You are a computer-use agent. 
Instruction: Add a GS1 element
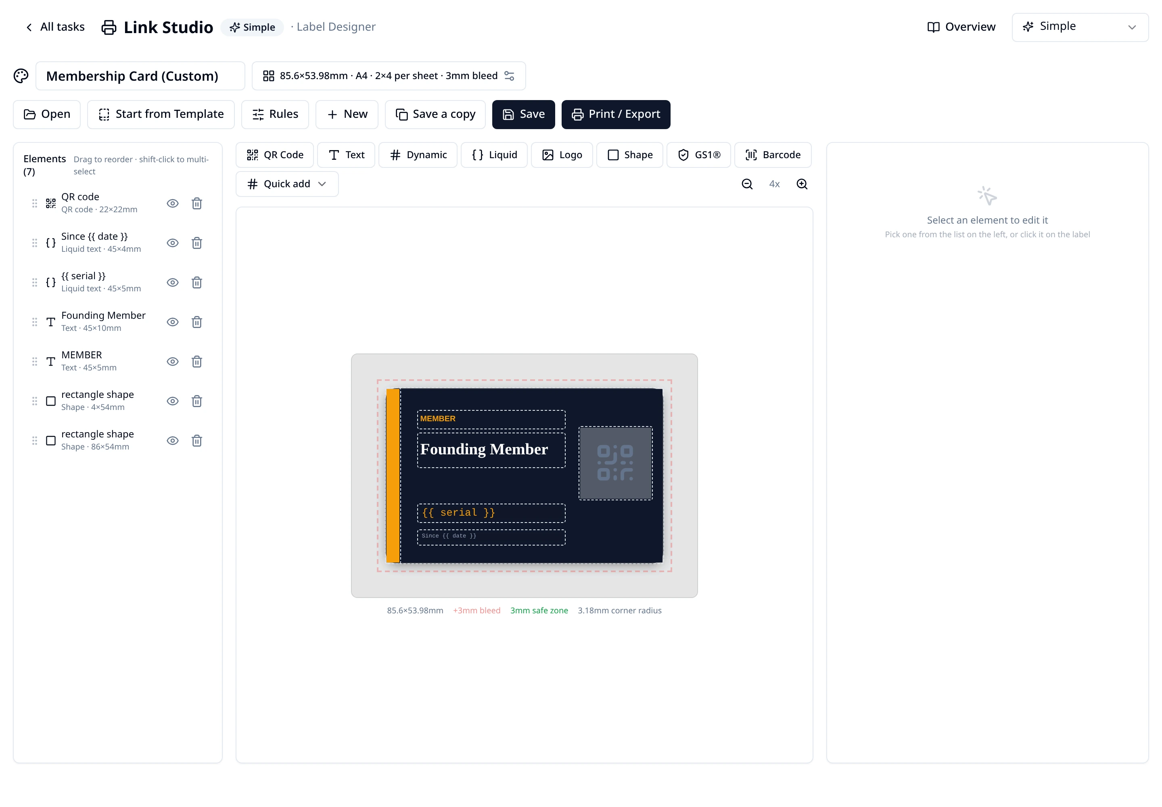tap(698, 155)
